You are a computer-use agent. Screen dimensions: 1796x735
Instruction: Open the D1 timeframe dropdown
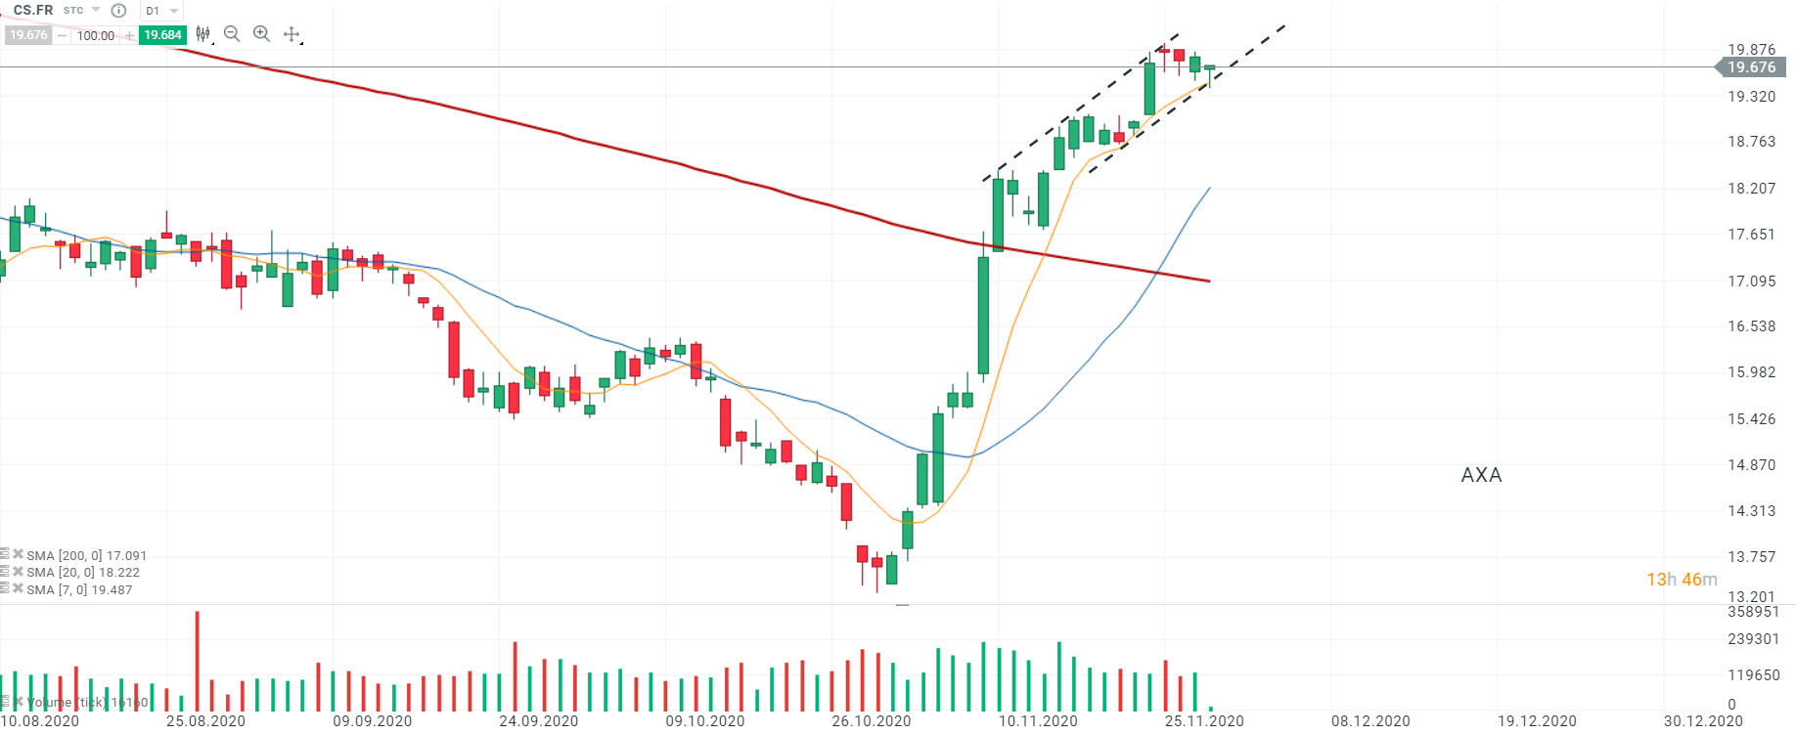pos(162,11)
